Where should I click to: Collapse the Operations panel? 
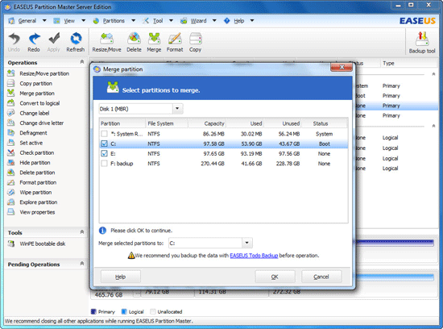coord(82,62)
